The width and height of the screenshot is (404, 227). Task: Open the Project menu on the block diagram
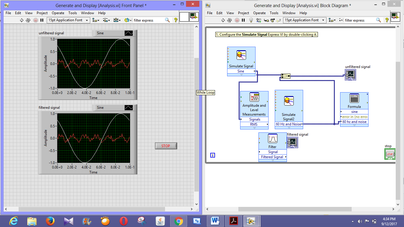click(x=243, y=13)
